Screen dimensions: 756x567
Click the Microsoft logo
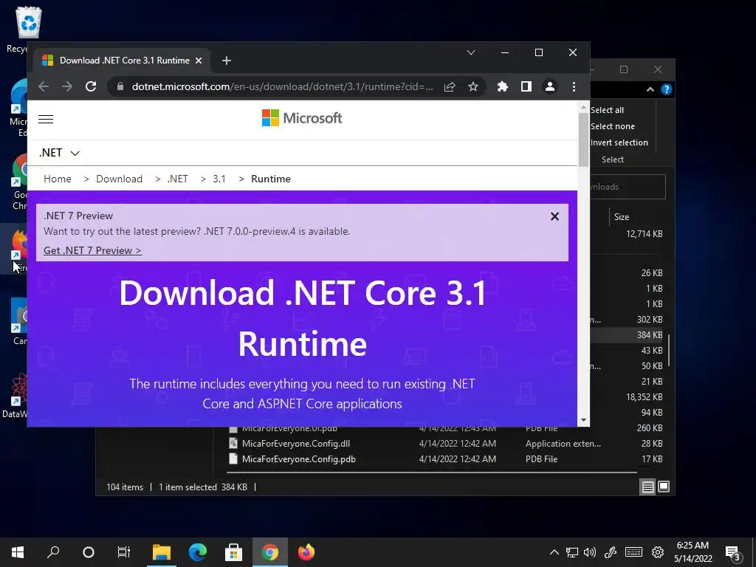[302, 118]
